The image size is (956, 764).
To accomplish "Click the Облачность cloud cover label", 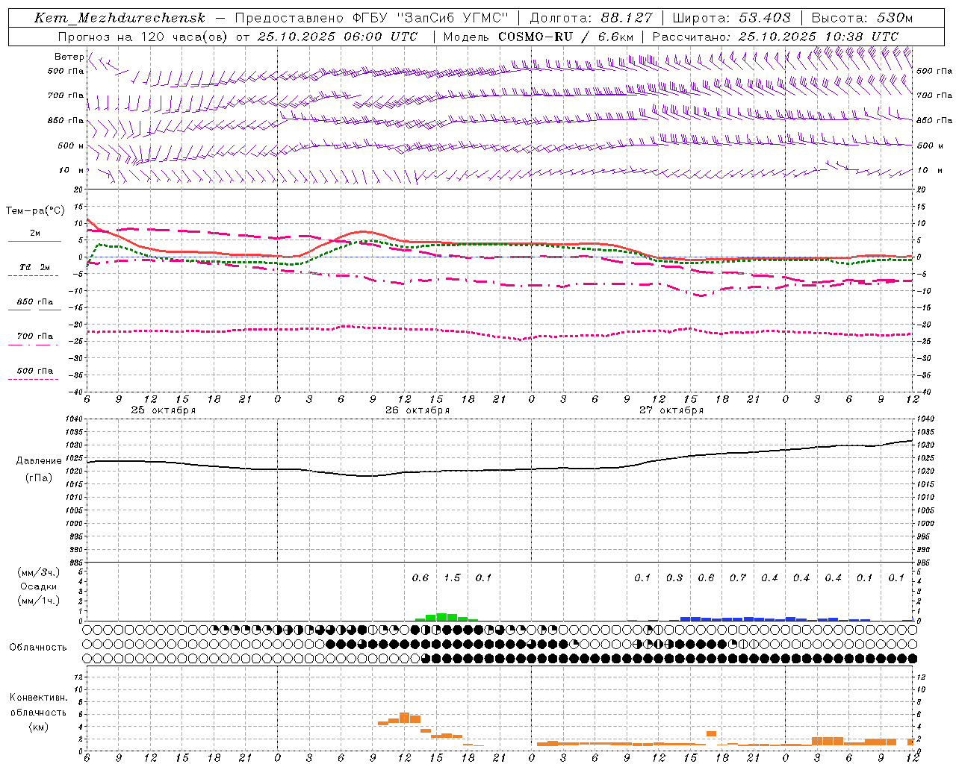I will click(38, 647).
